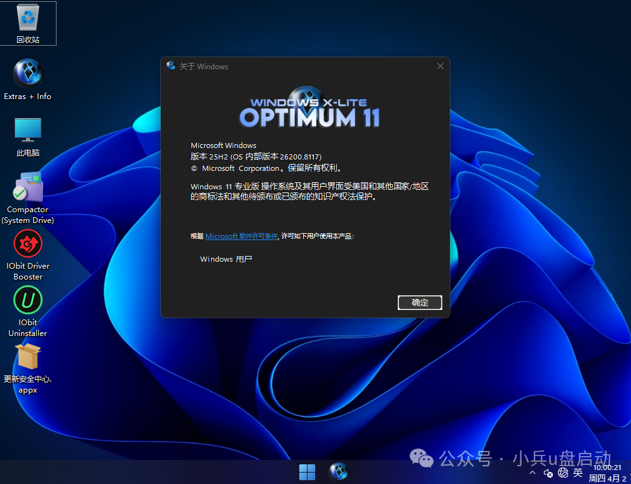Expand hidden tray icons with the chevron
Viewport: 631px width, 484px height.
point(533,473)
